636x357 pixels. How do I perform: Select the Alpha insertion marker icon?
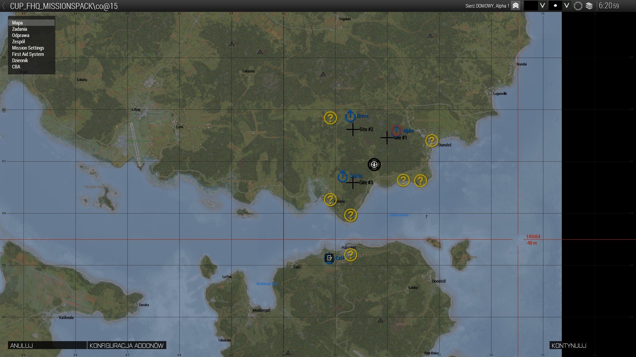tap(396, 131)
